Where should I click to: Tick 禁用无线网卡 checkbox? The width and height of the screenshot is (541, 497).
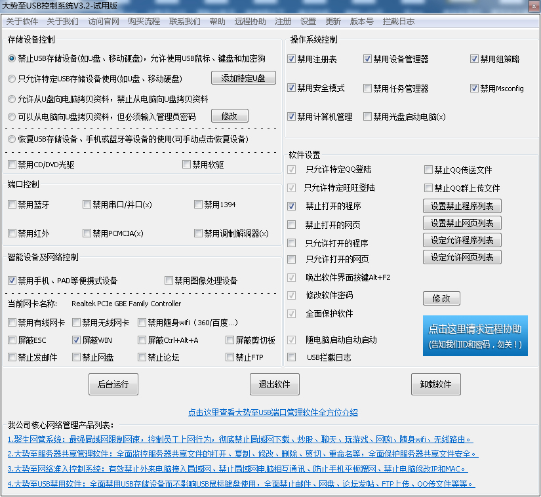(76, 323)
